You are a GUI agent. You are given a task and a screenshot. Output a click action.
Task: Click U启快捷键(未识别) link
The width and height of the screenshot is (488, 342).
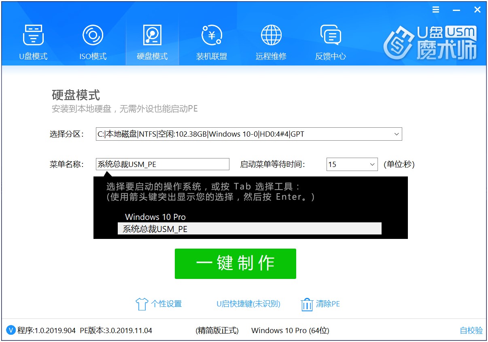tap(248, 304)
